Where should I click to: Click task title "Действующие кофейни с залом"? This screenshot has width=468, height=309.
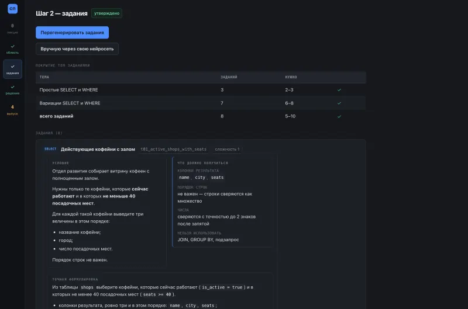pyautogui.click(x=98, y=150)
